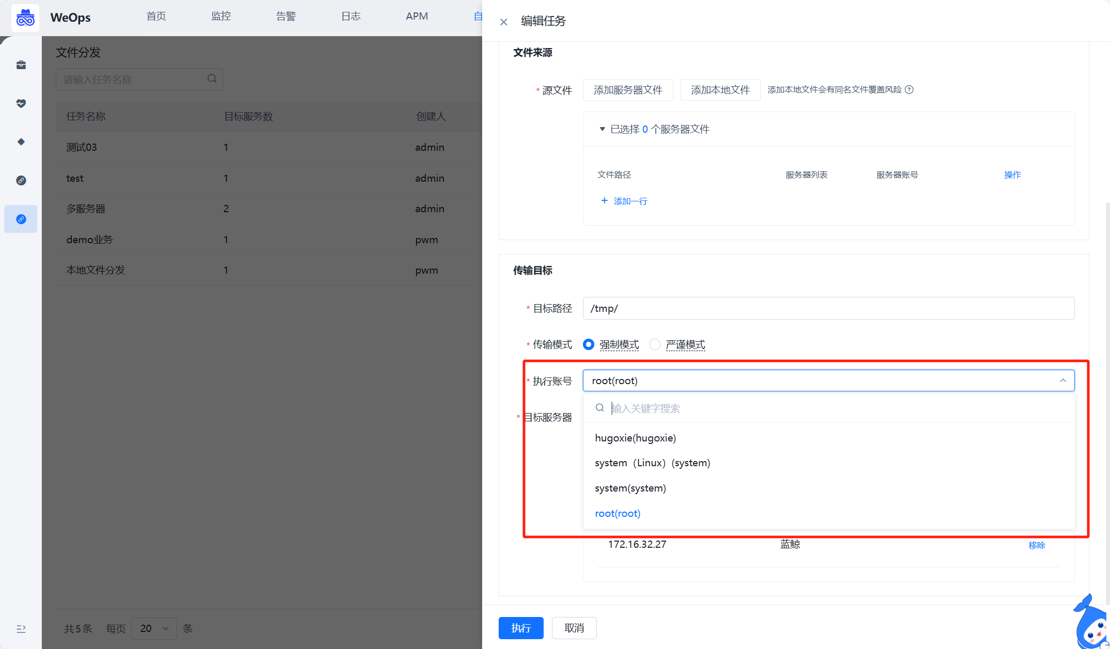Focus the 目标路径 /tmp/ input field

pyautogui.click(x=828, y=308)
